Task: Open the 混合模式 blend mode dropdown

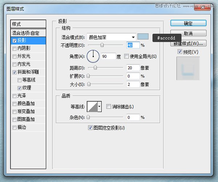Action: point(112,37)
